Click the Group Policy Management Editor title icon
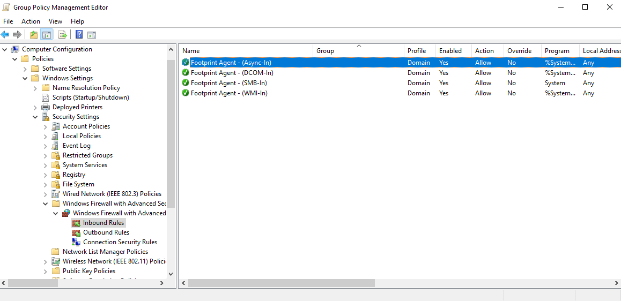Screen dimensions: 621x301 coord(7,7)
